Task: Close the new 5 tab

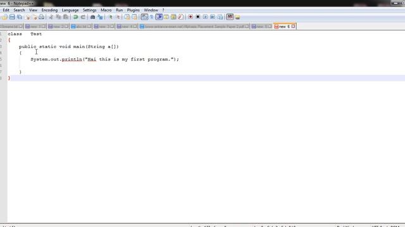Action: [270, 26]
